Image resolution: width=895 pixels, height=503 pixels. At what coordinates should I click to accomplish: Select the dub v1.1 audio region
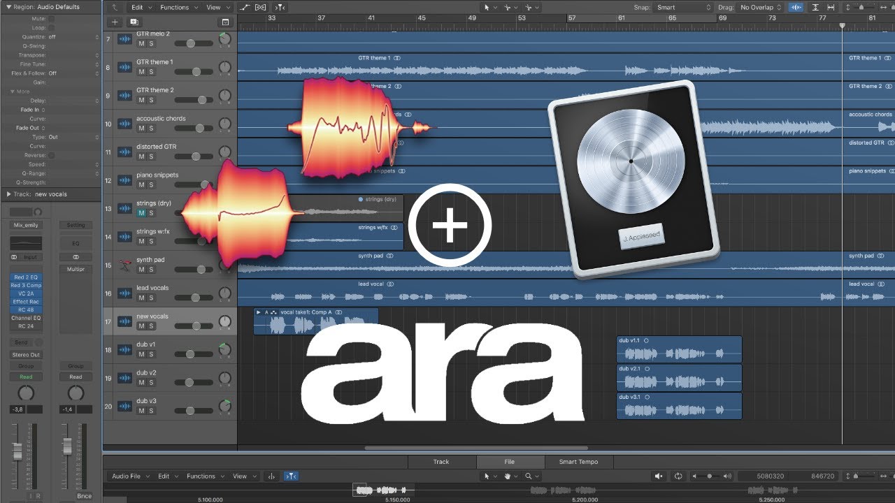[x=678, y=349]
